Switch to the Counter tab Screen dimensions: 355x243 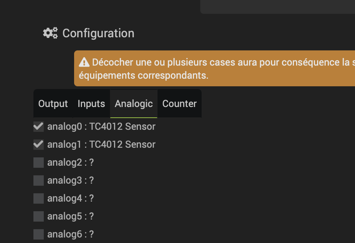[x=179, y=103]
